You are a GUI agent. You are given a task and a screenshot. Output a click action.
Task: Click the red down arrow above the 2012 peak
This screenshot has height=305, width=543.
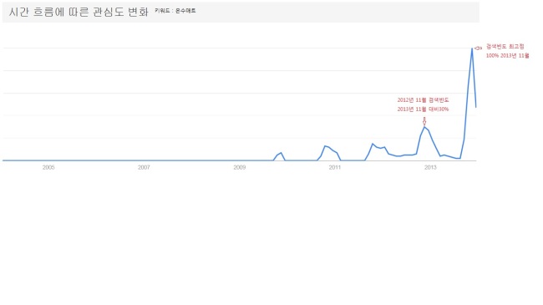(424, 121)
